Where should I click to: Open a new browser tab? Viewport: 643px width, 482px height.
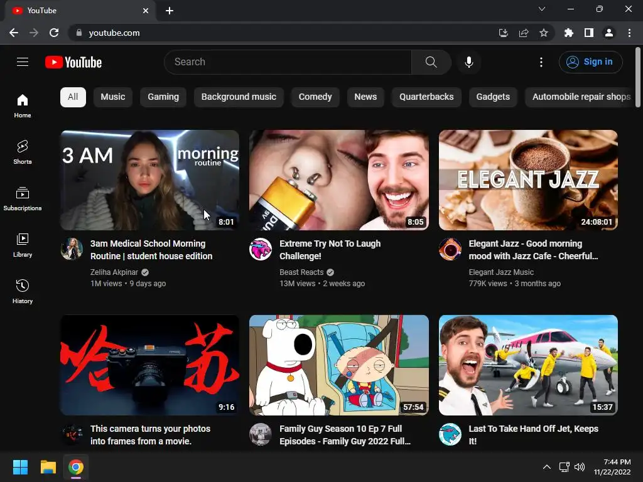(170, 11)
